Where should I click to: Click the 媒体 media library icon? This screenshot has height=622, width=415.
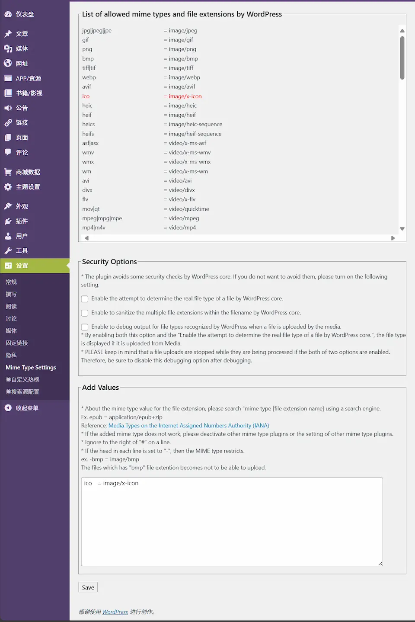8,48
